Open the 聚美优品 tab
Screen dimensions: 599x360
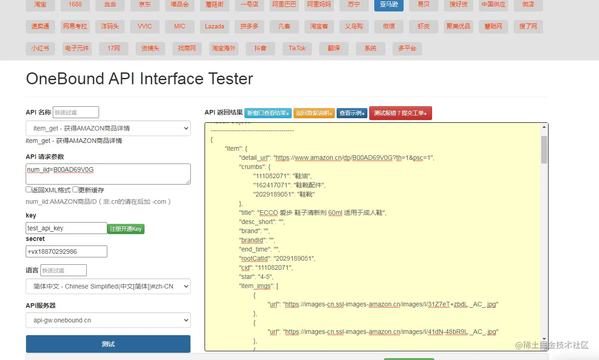pyautogui.click(x=459, y=27)
